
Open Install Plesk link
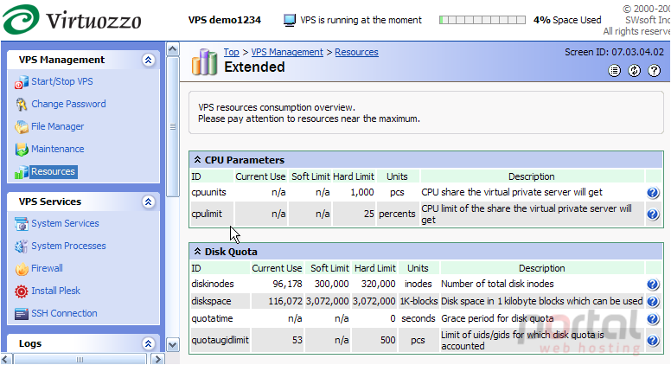[55, 291]
